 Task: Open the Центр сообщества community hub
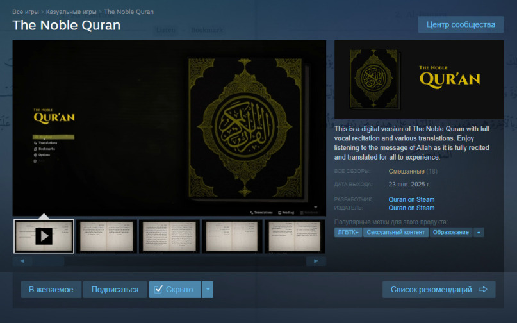coord(461,25)
